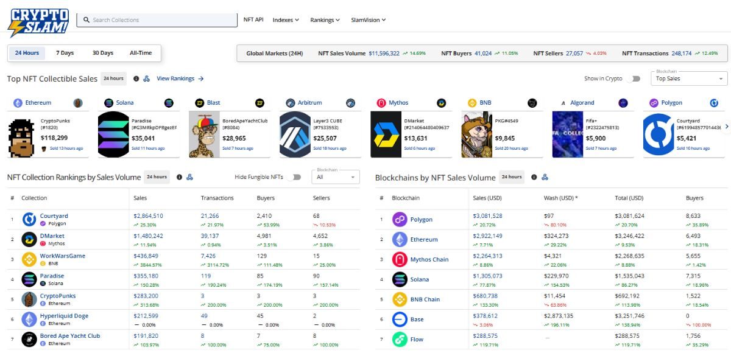
Task: Click the search magnifier icon
Action: tap(87, 20)
